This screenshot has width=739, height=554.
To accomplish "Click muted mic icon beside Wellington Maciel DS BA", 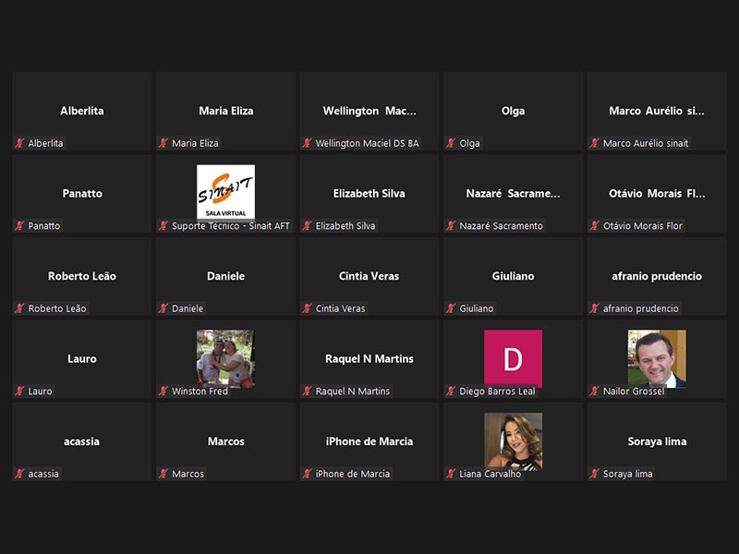I will click(308, 143).
